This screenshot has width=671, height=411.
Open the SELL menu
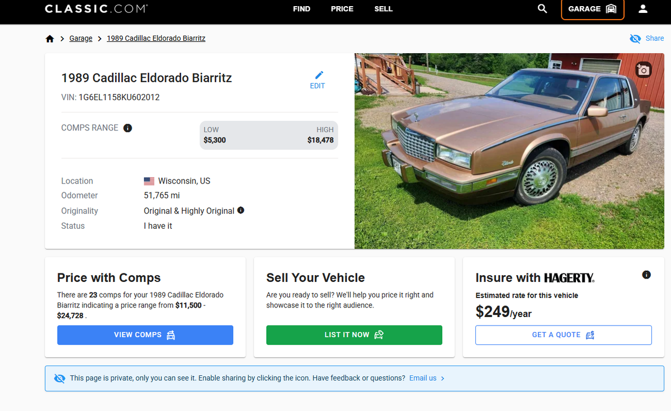coord(384,9)
